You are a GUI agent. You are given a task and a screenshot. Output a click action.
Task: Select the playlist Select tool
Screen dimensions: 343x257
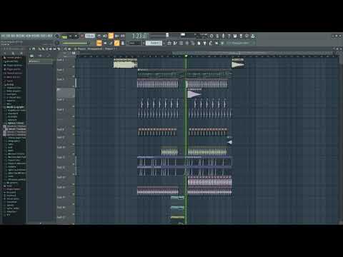62,49
